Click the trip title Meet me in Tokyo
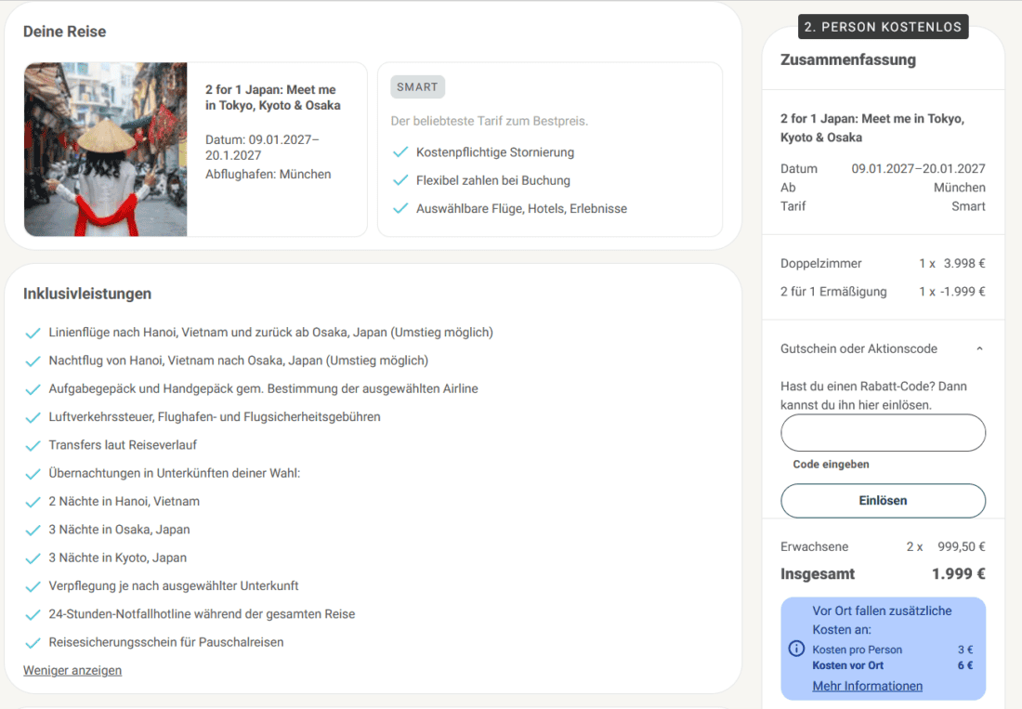Screen dimensions: 1022x709 click(x=272, y=97)
